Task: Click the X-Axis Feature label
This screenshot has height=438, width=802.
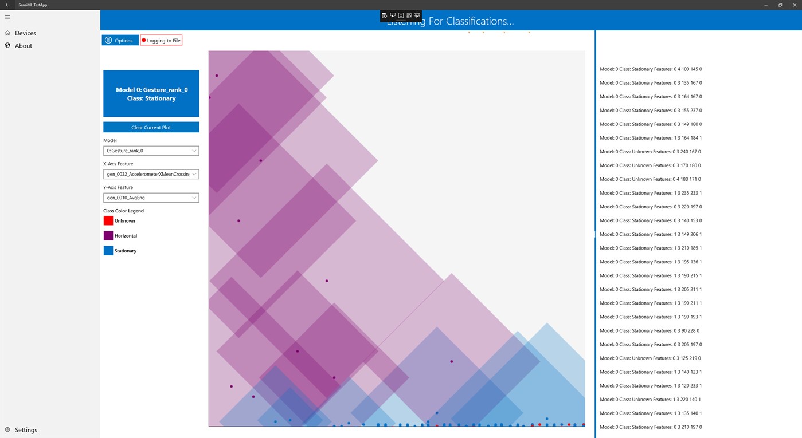Action: pos(118,164)
